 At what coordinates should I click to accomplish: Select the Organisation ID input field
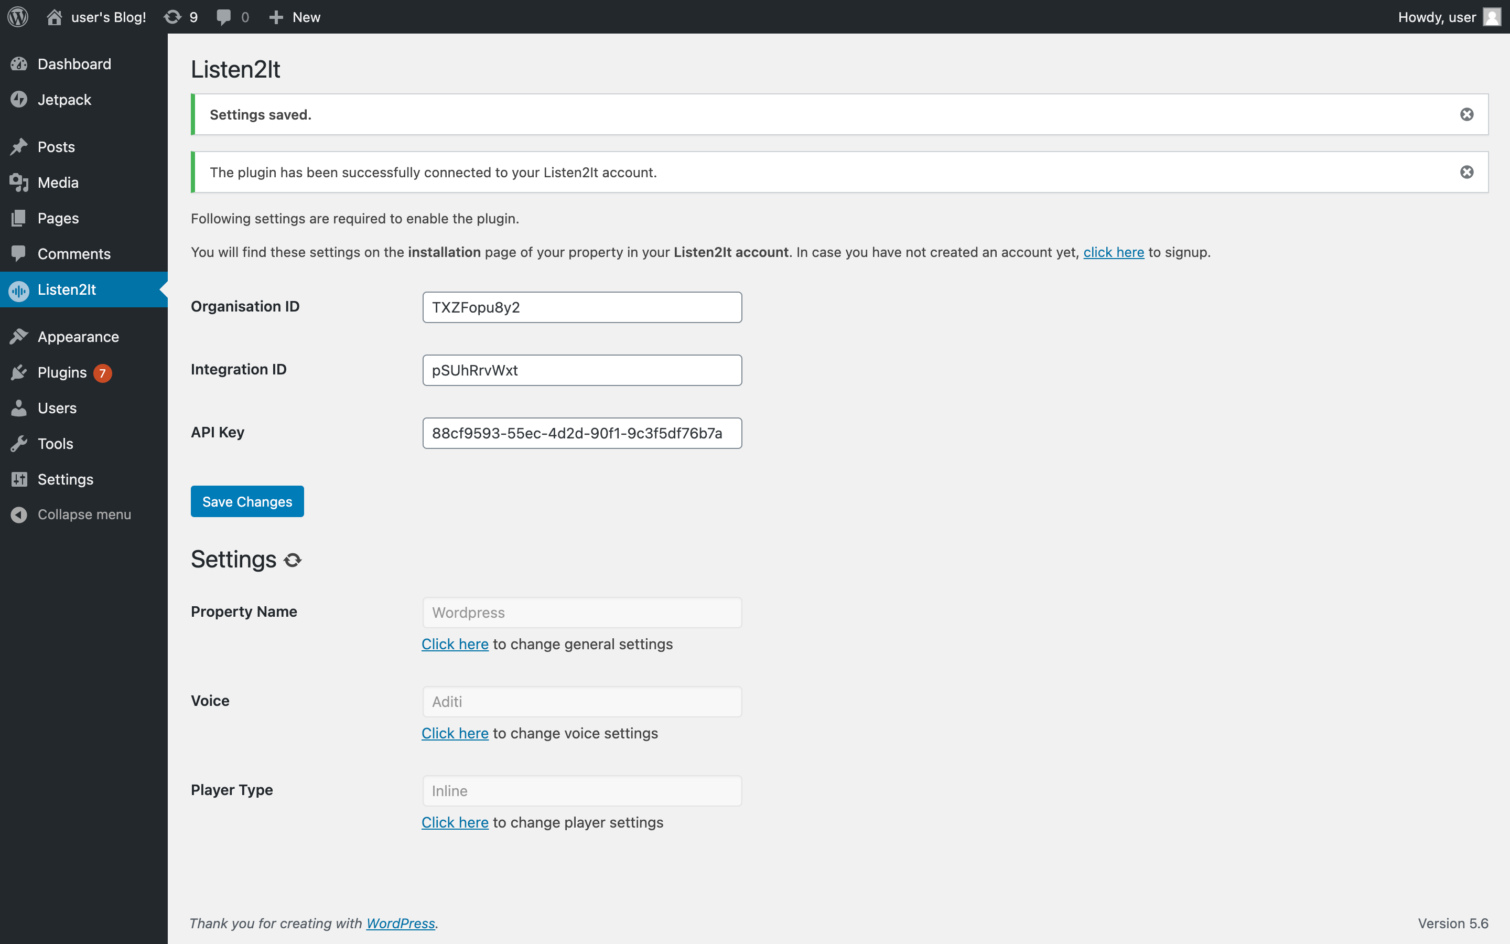tap(581, 307)
